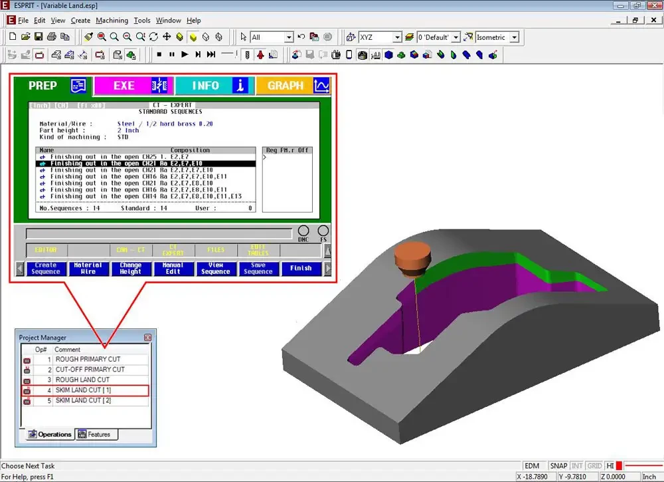This screenshot has height=482, width=664.
Task: Switch to the magenta EXE tab
Action: (x=133, y=85)
